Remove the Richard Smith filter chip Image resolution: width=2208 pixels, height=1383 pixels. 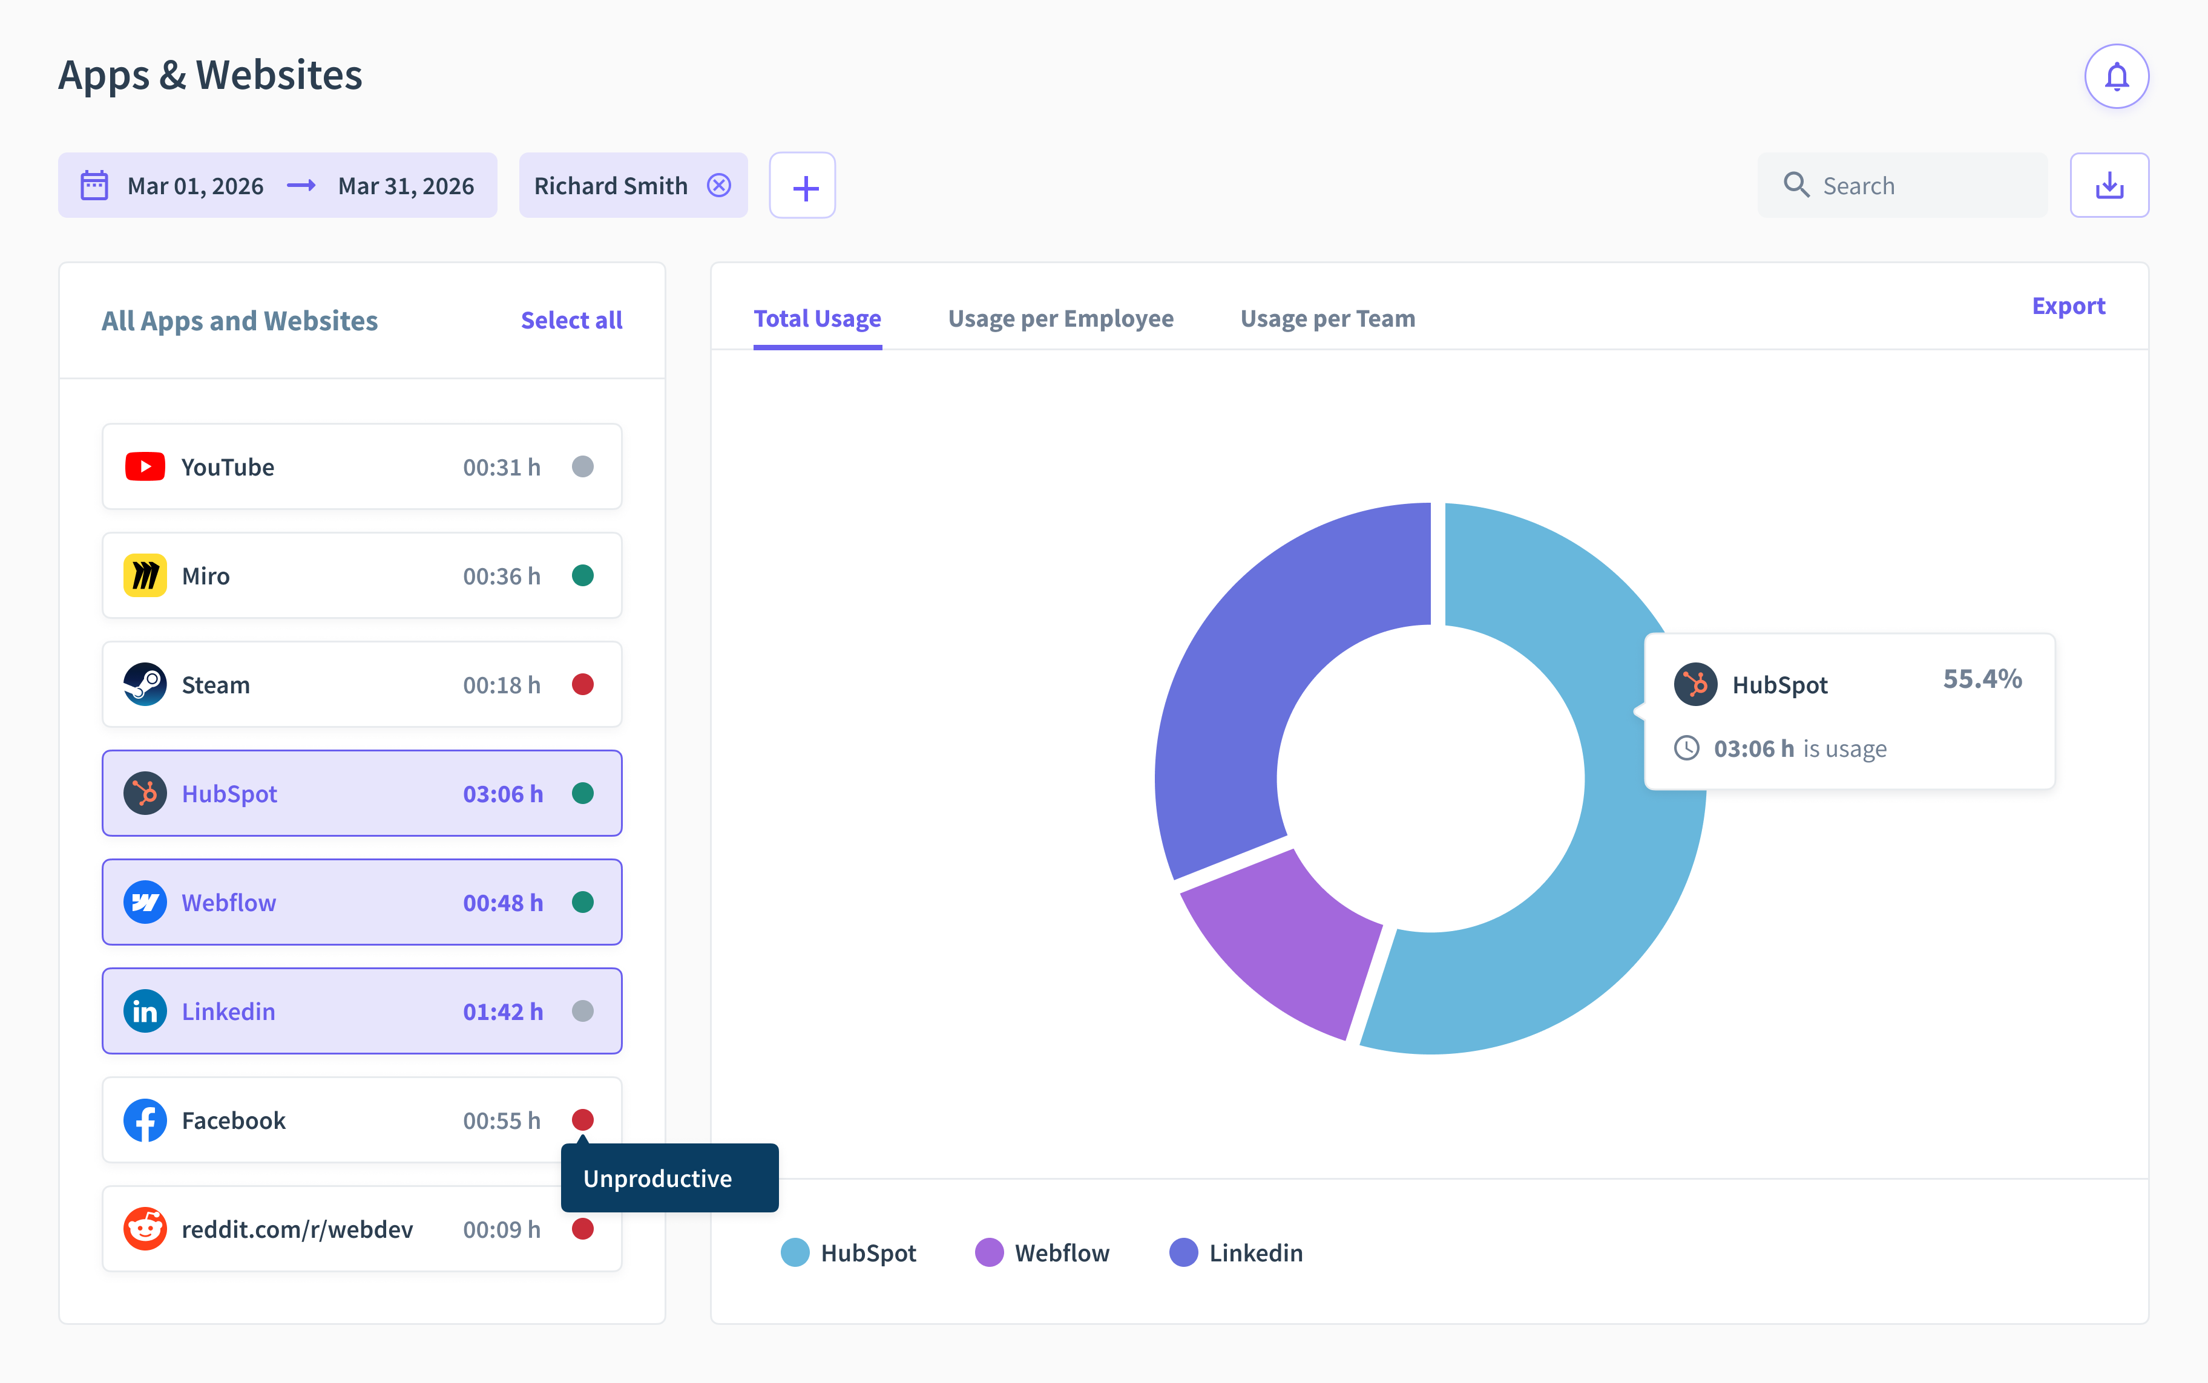coord(719,186)
